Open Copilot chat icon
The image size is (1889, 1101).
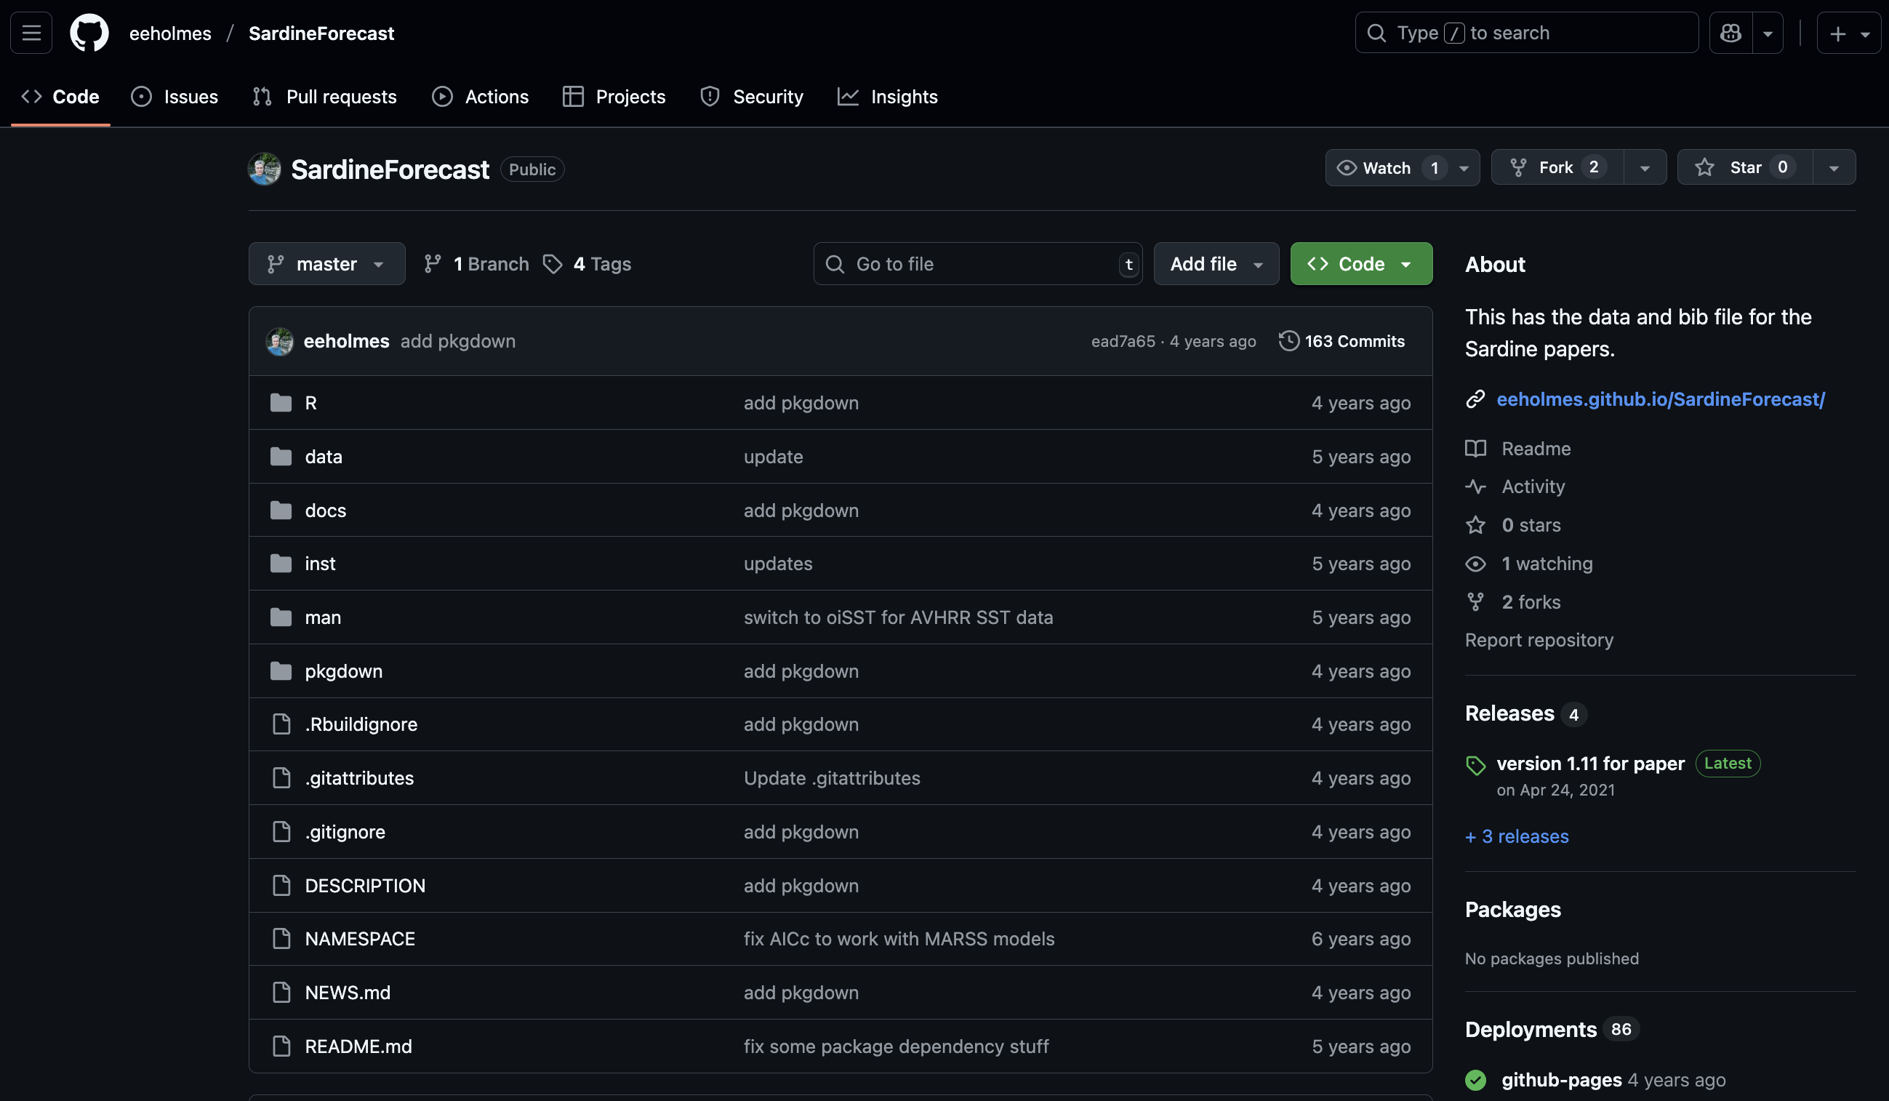(1730, 33)
